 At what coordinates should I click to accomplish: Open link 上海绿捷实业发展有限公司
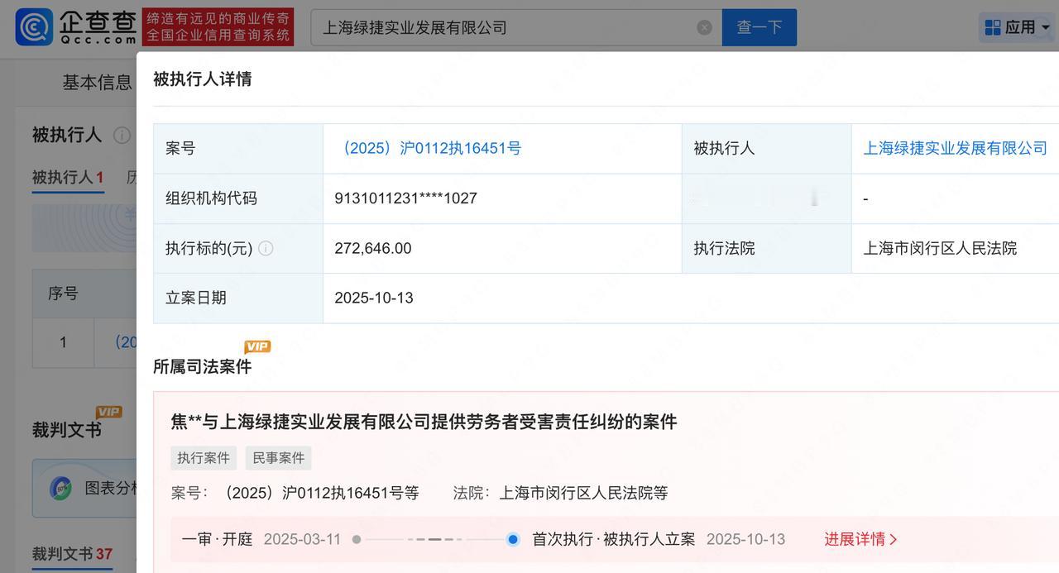(956, 148)
